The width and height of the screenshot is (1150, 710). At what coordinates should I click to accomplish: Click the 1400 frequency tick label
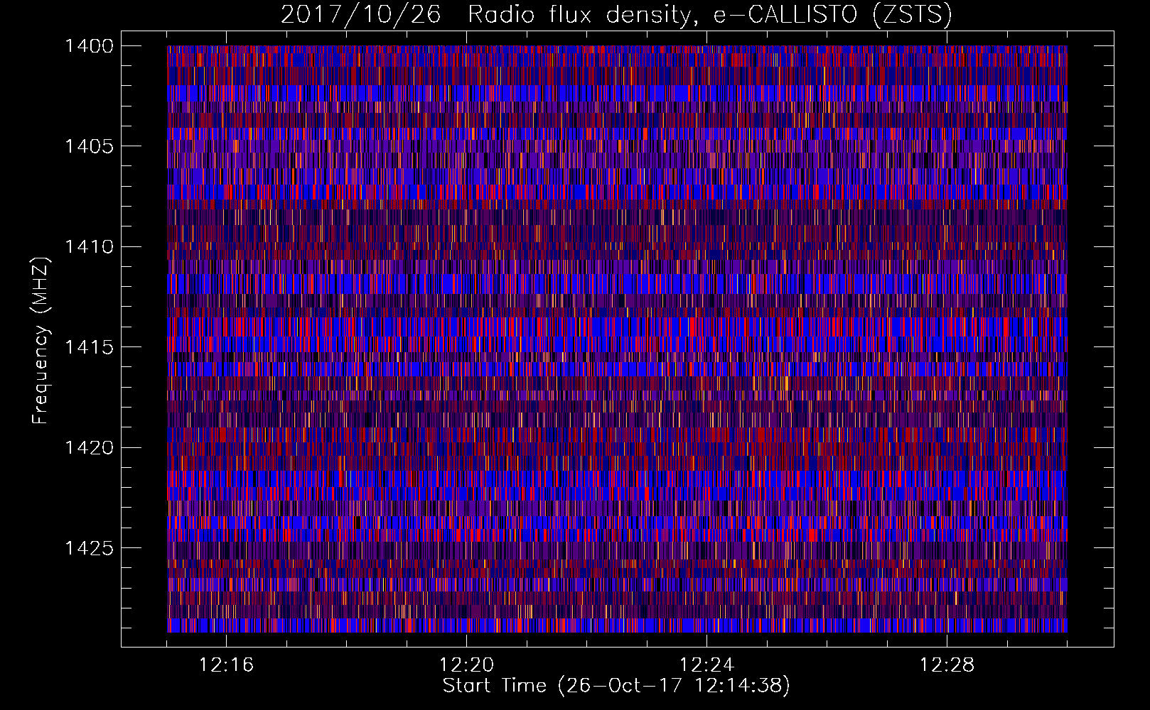pos(89,46)
